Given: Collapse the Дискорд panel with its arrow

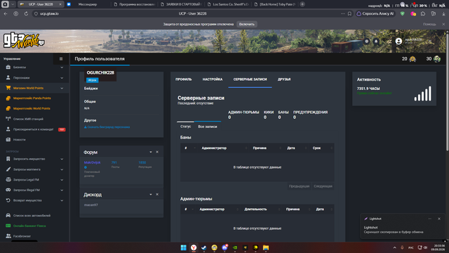Looking at the screenshot, I should click(151, 195).
